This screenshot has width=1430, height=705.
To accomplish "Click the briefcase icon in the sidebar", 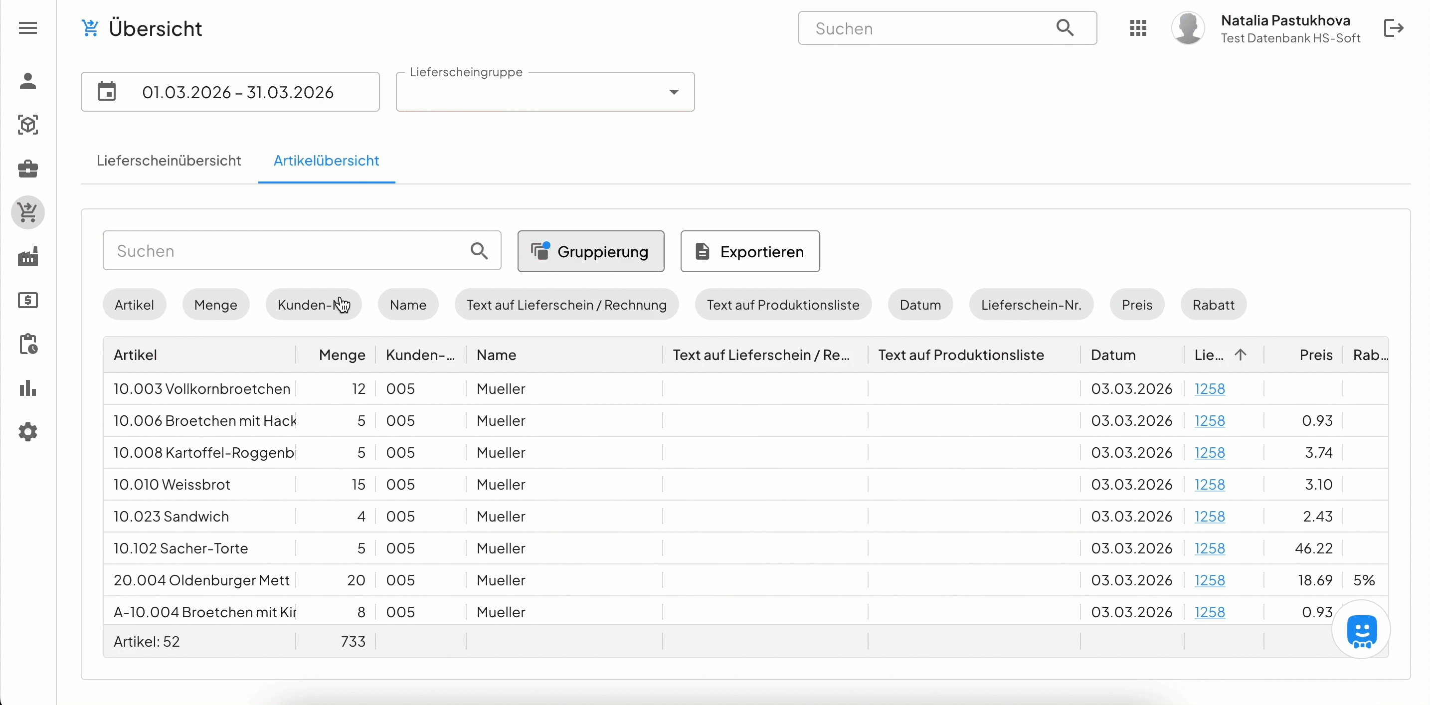I will [28, 169].
